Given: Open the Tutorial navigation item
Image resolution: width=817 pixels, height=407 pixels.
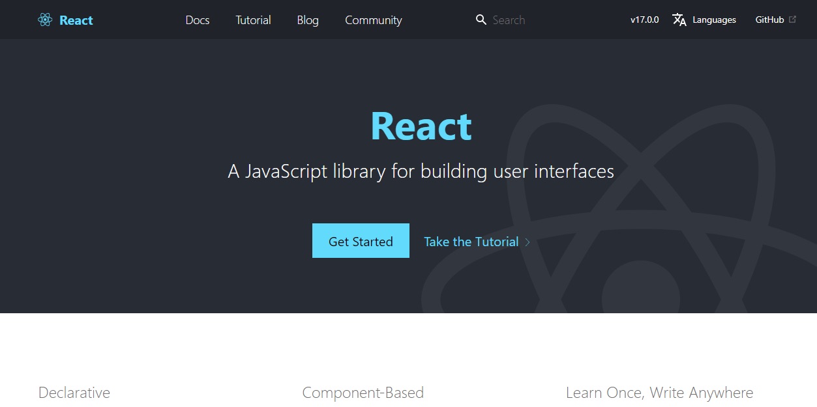Looking at the screenshot, I should 254,20.
